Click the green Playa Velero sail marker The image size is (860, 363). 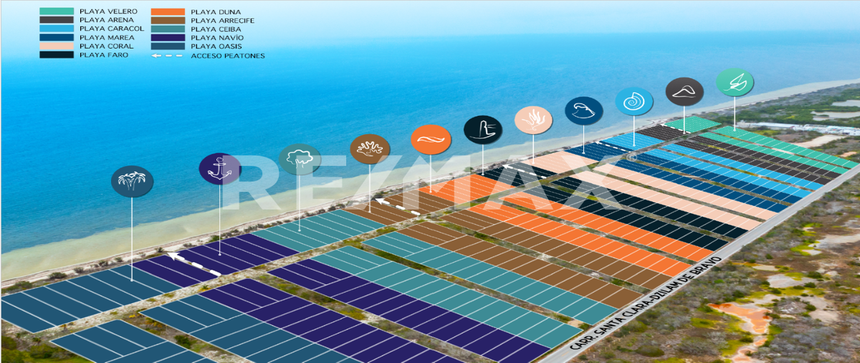[x=735, y=82]
